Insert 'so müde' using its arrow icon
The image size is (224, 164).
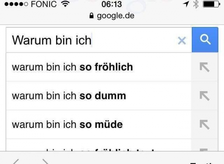(204, 124)
